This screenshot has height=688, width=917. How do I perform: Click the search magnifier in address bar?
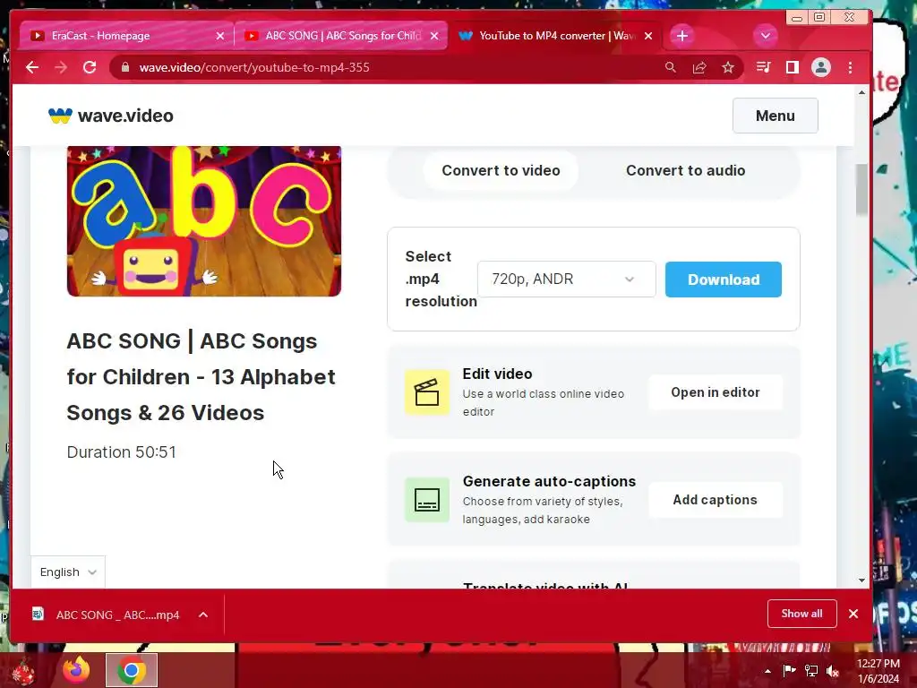[671, 67]
